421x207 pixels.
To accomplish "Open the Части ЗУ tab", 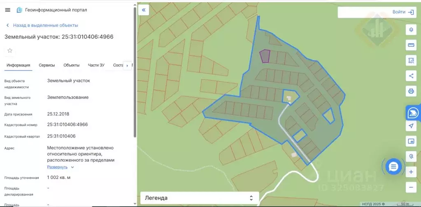I will pos(96,65).
